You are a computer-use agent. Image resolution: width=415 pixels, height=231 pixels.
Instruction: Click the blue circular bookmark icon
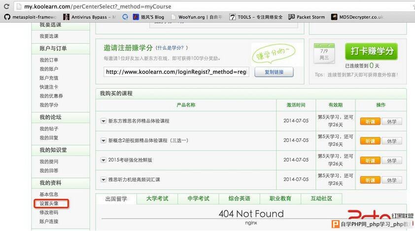(x=125, y=17)
